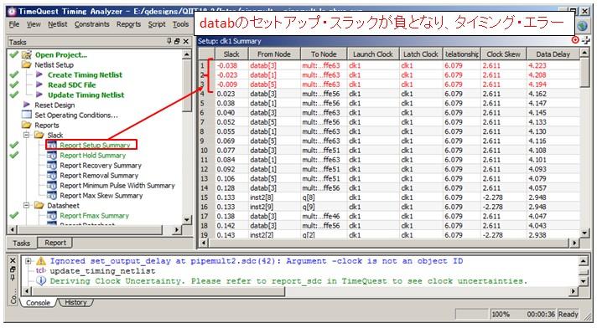
Task: Select slack value -0.038 in row 1
Action: (x=227, y=65)
